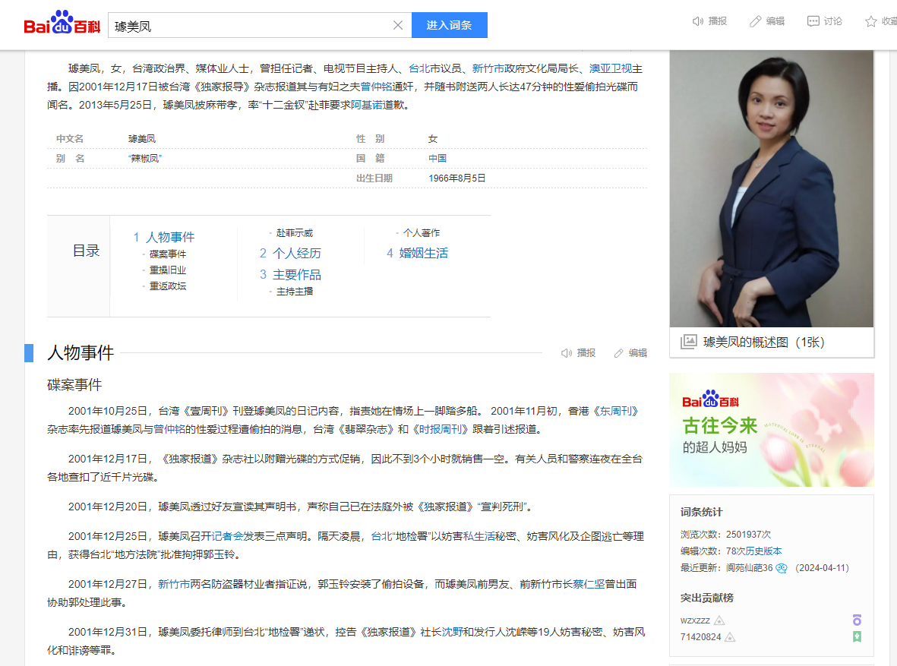View 历史版本 edit history link
The width and height of the screenshot is (897, 666).
[x=763, y=551]
